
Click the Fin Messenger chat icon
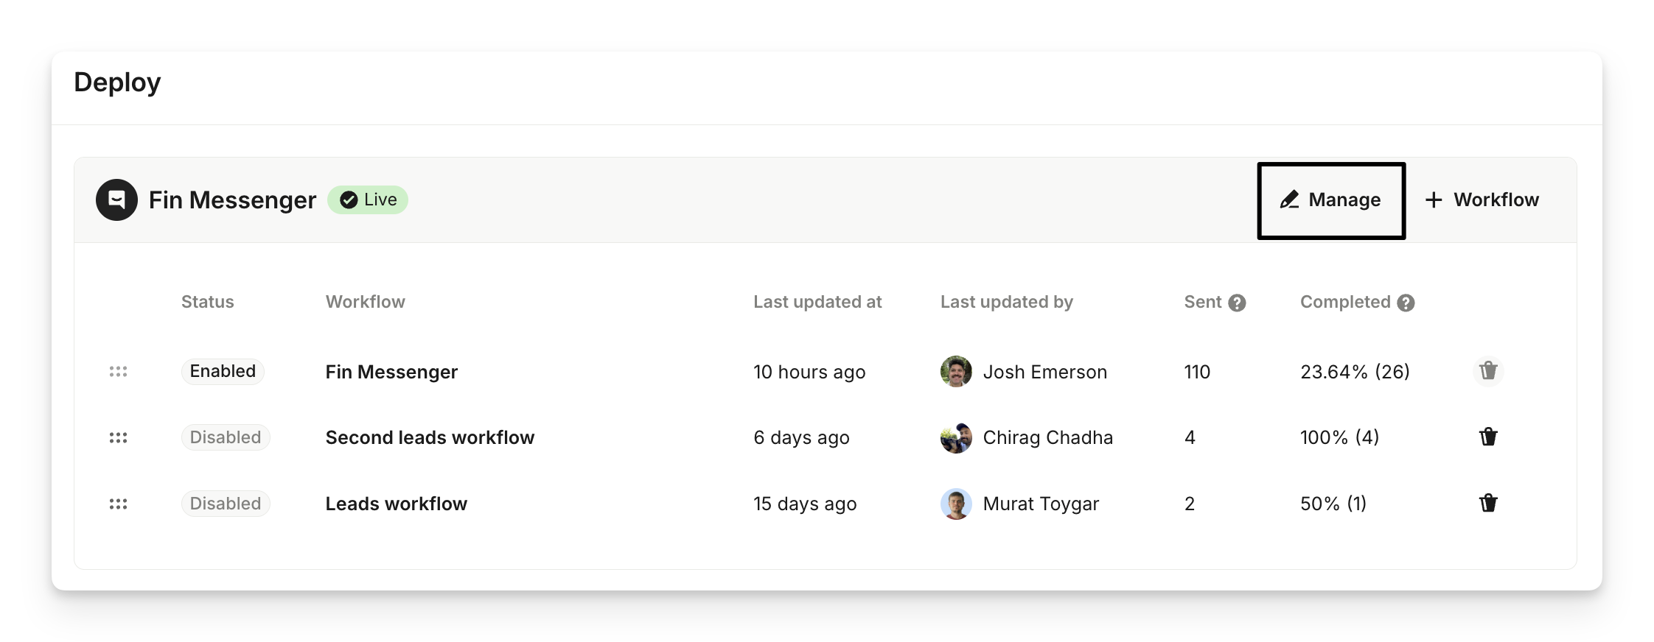116,200
